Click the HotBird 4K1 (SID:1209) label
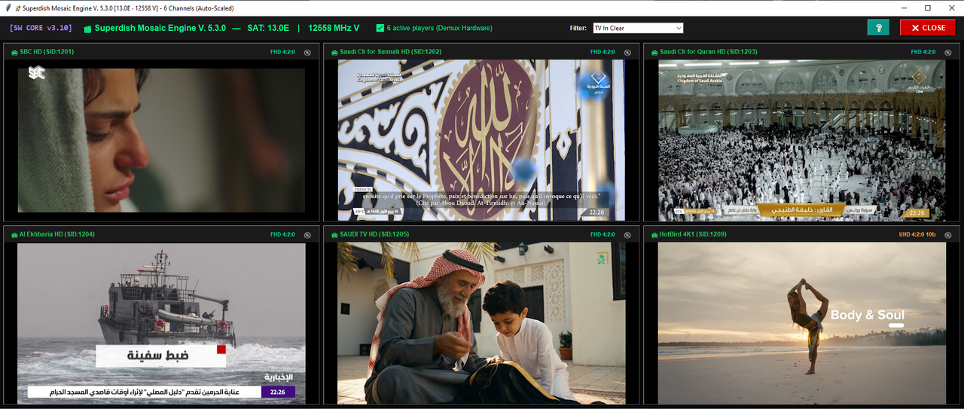This screenshot has width=964, height=409. [693, 234]
